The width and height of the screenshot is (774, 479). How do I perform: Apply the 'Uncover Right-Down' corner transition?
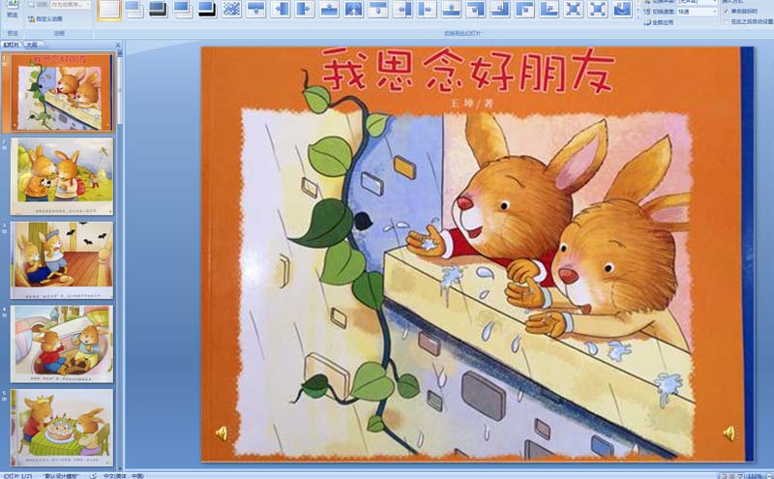524,9
